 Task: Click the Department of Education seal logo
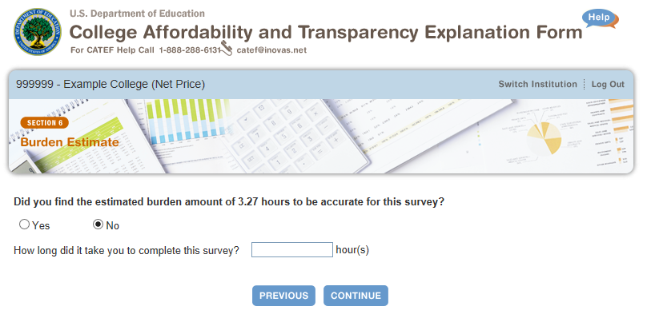click(x=36, y=31)
